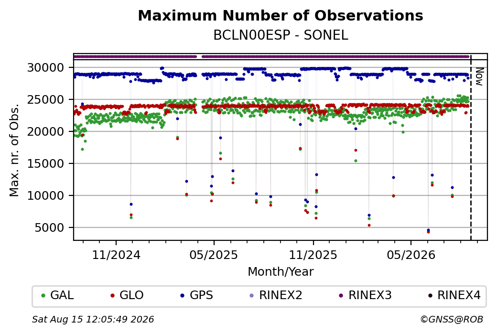Click the 30000 y-axis label

pyautogui.click(x=46, y=67)
